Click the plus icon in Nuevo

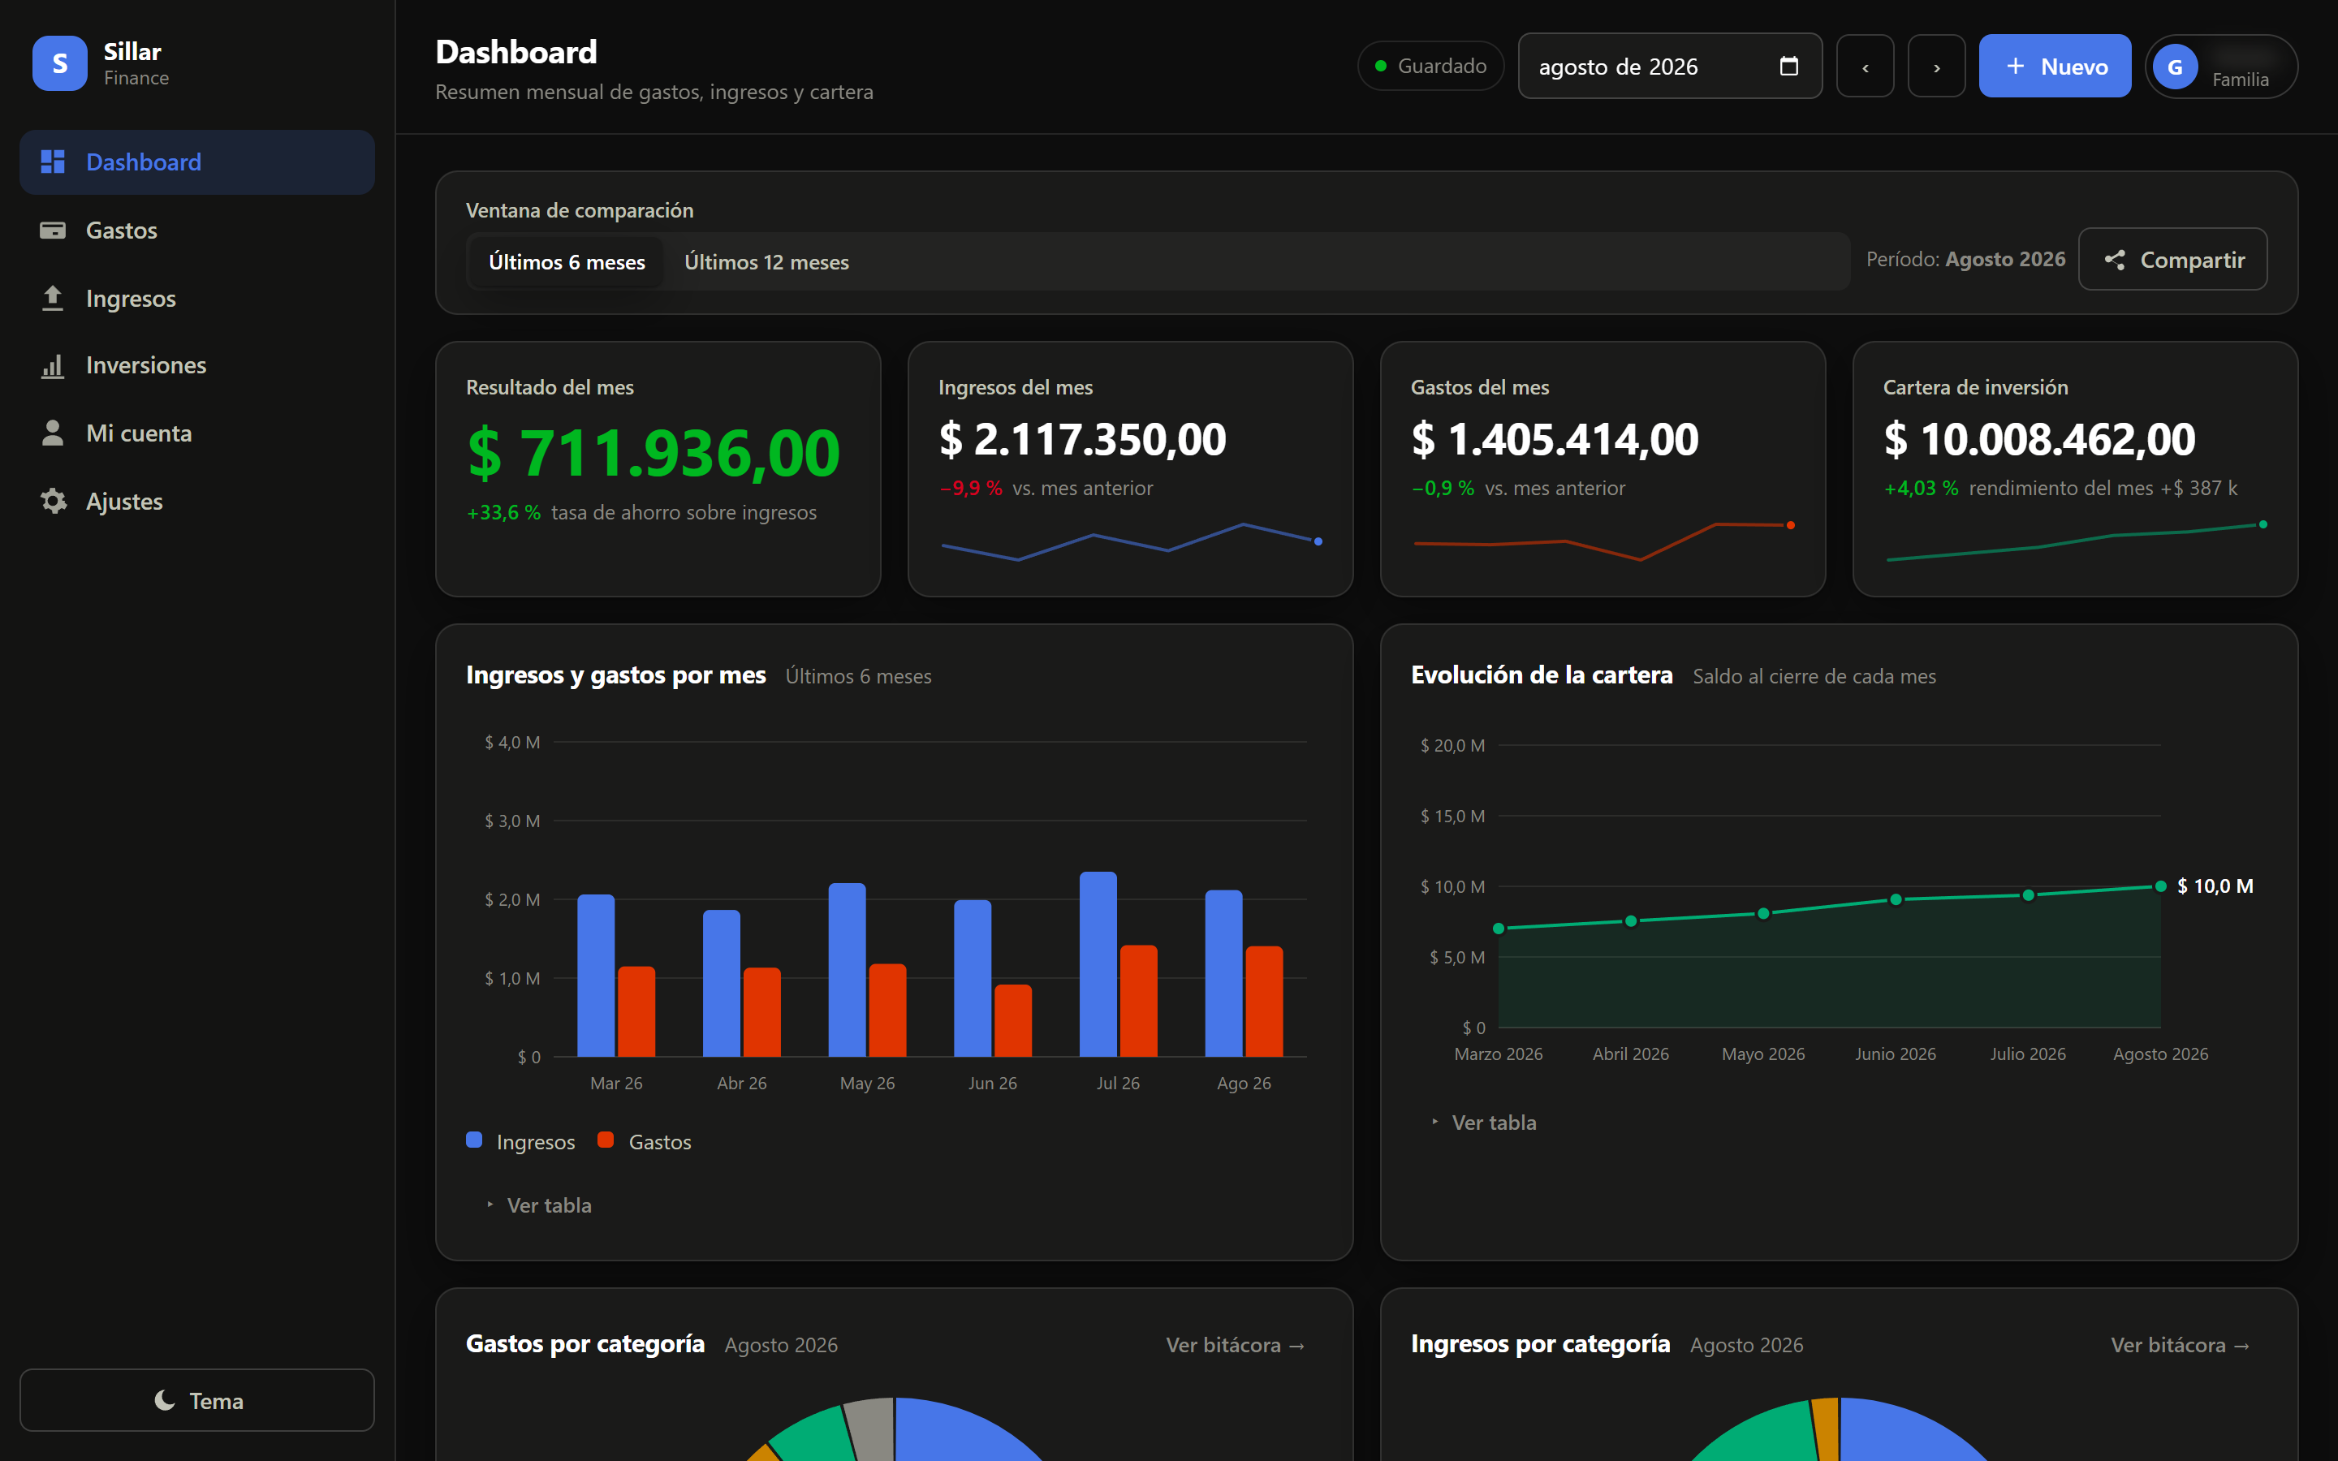[2016, 66]
